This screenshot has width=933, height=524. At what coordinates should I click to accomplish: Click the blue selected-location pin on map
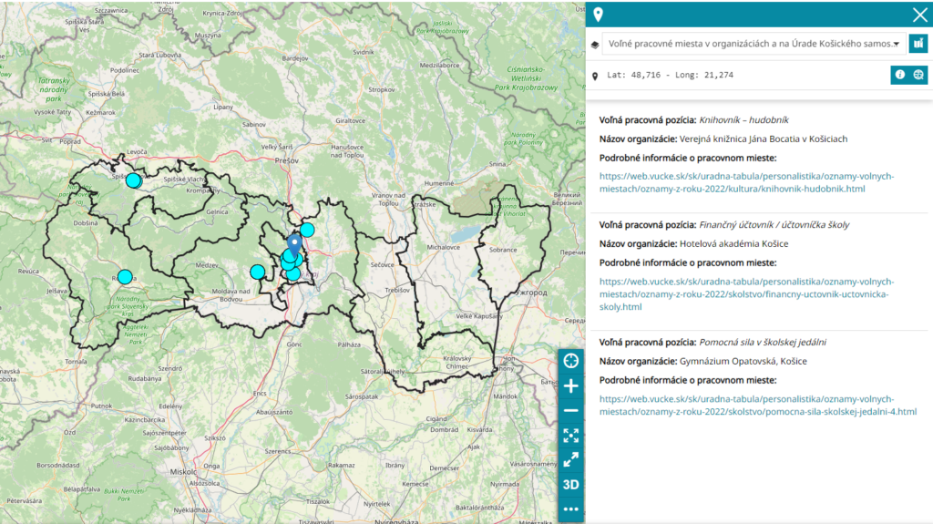(x=294, y=244)
